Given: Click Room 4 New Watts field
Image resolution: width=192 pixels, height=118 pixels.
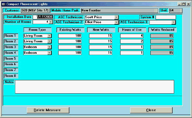Looking at the screenshot, I should 100,53.
